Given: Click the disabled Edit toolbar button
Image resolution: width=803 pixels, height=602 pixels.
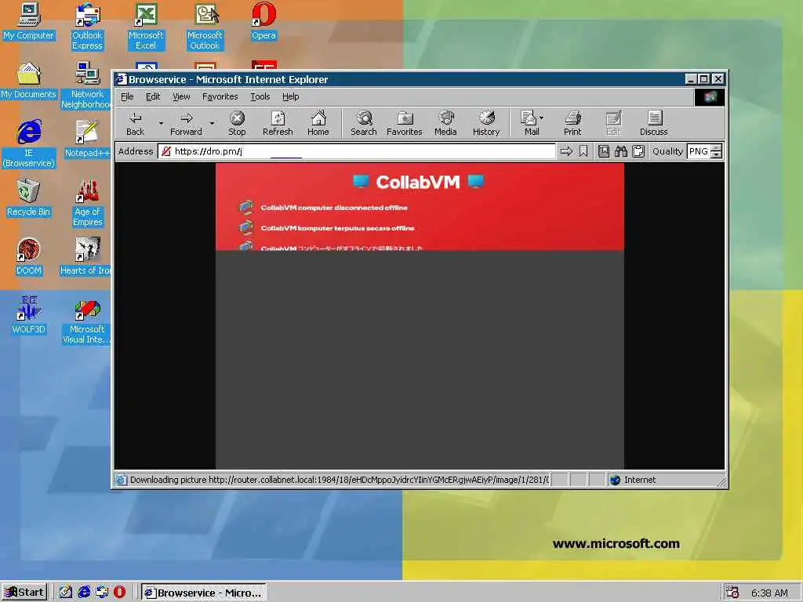Looking at the screenshot, I should click(x=613, y=124).
